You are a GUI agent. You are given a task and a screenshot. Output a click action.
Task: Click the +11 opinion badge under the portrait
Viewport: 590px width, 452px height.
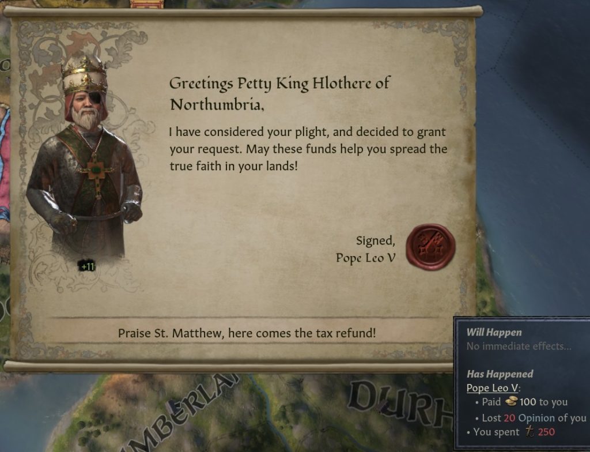pos(88,267)
